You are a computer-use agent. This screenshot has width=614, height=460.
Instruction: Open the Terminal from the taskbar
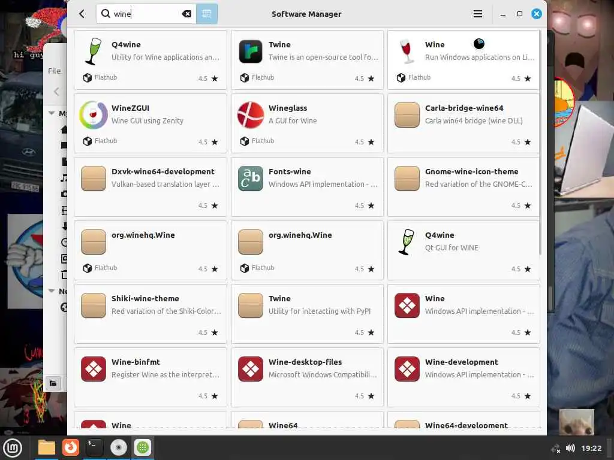click(94, 447)
